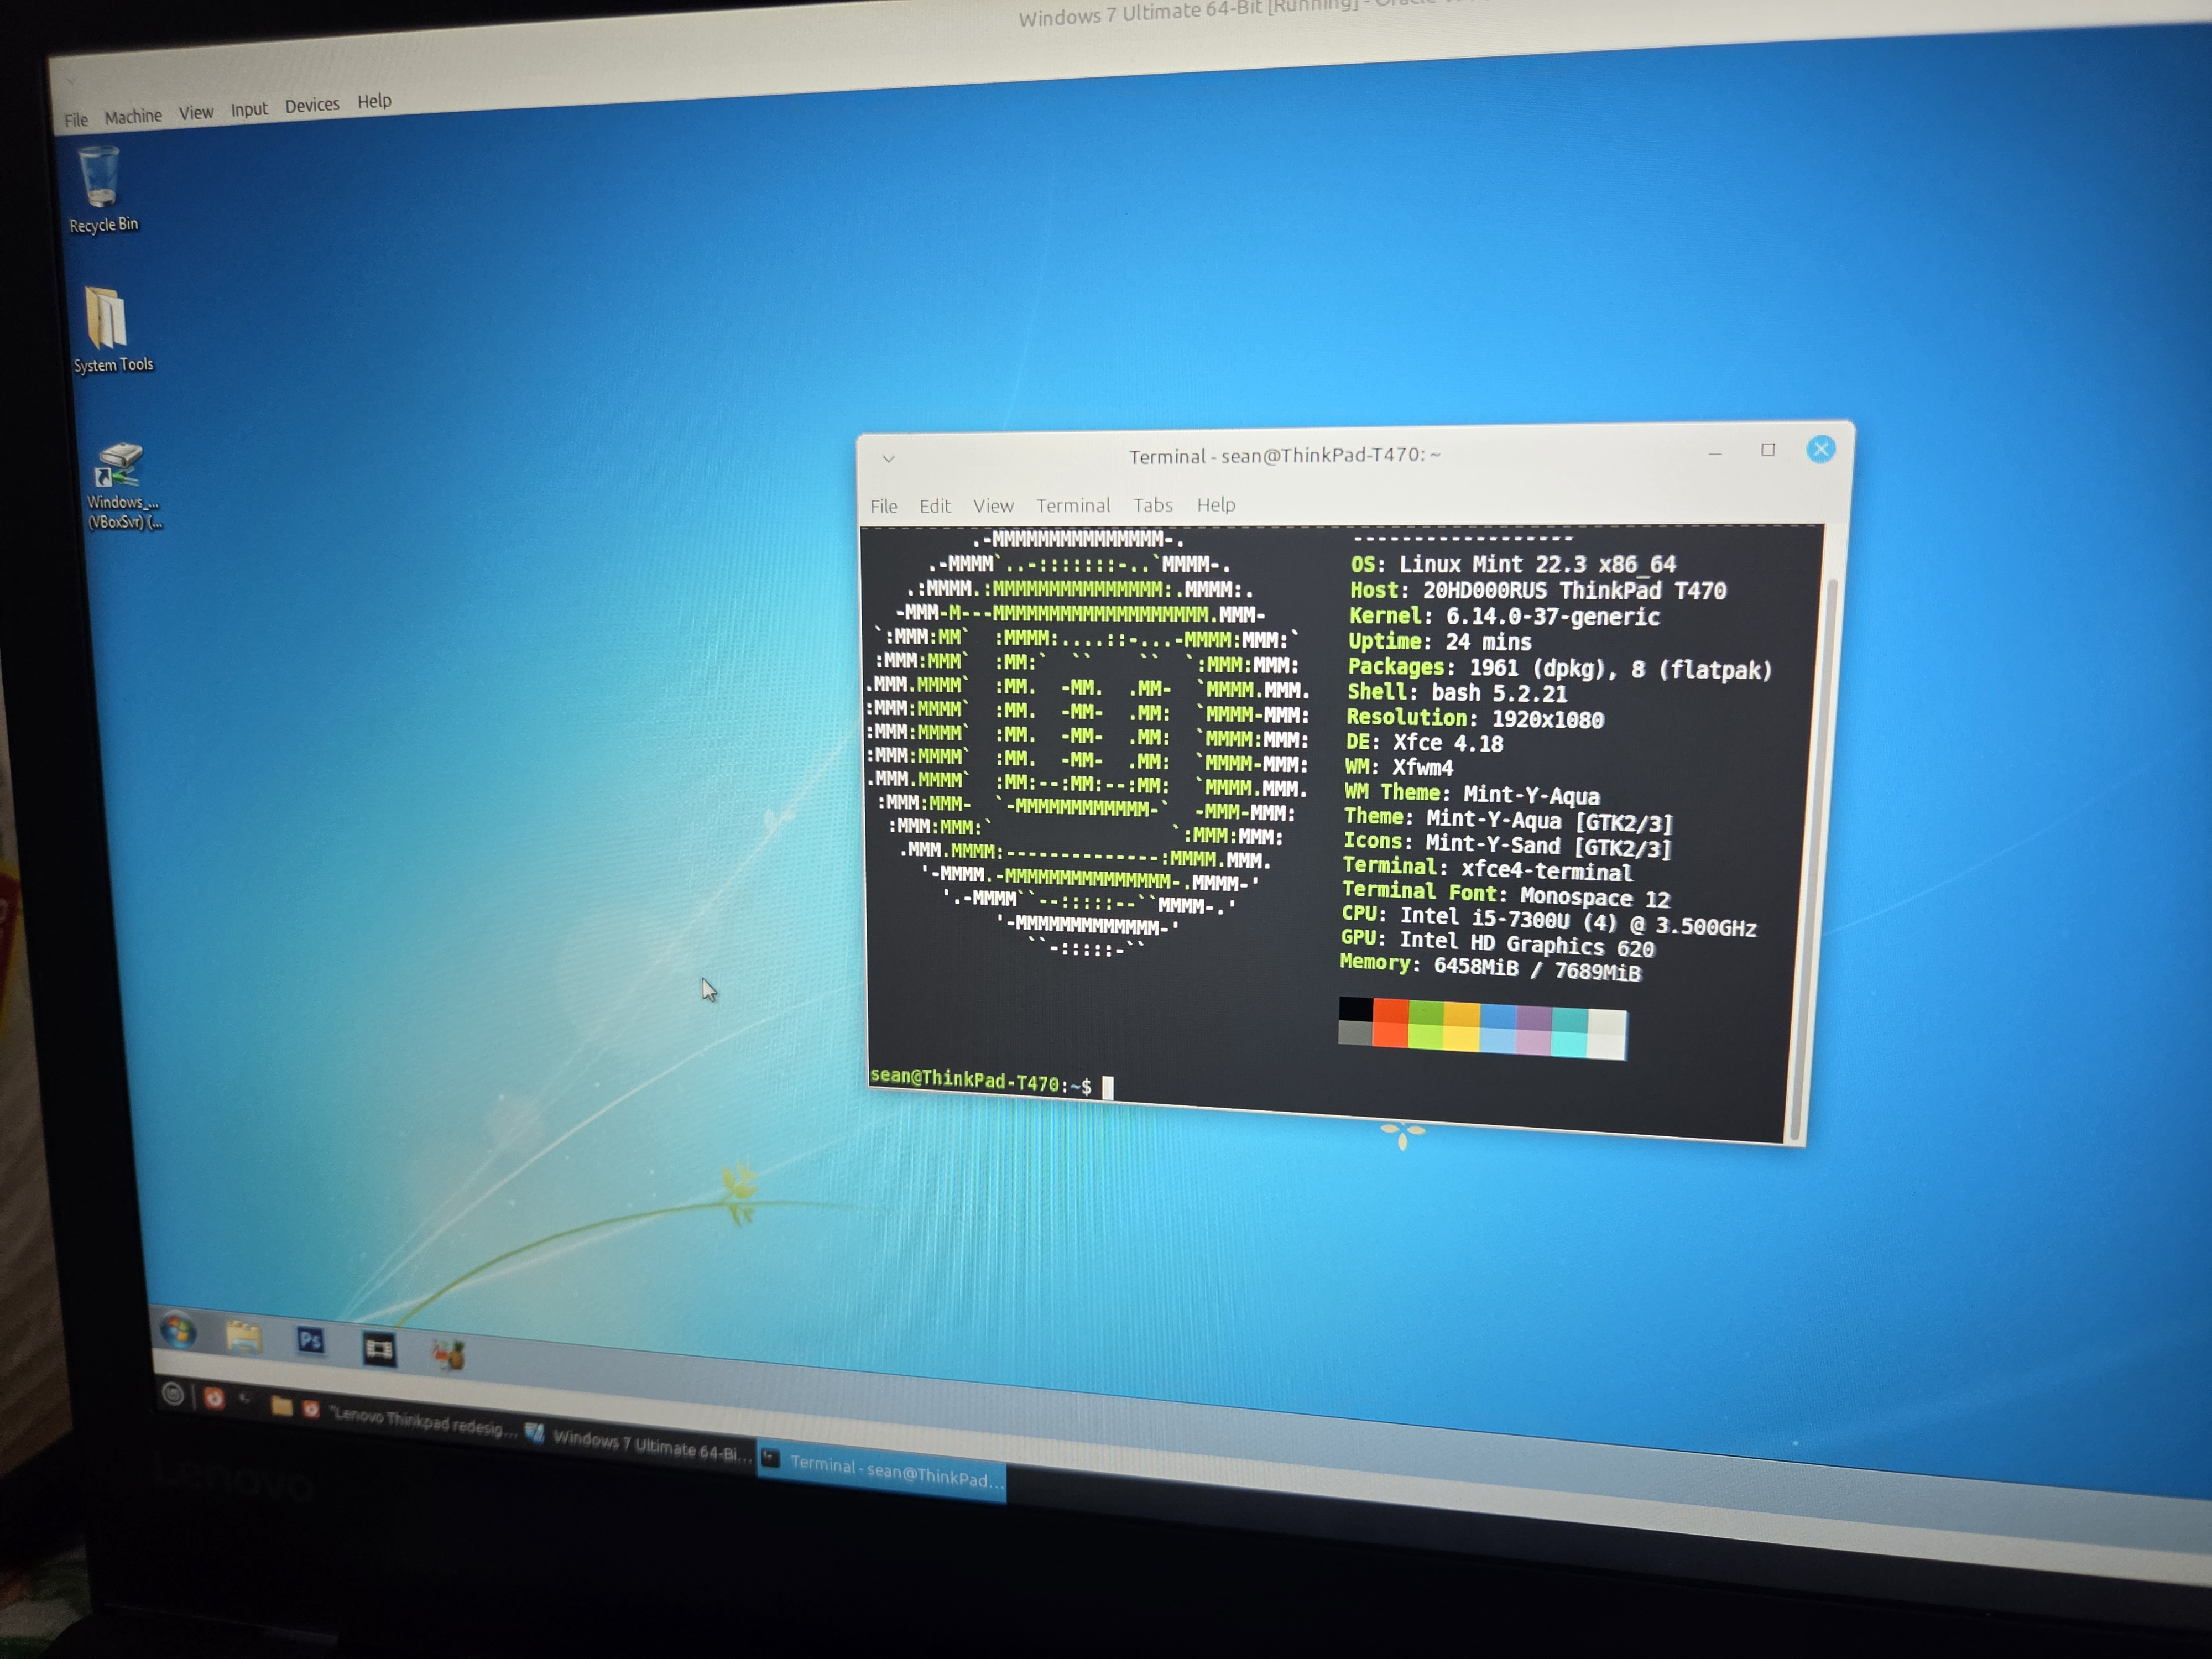This screenshot has height=1659, width=2212.
Task: Click the 'Memory: 6458MiB / 7689MiB' line
Action: coord(1490,967)
